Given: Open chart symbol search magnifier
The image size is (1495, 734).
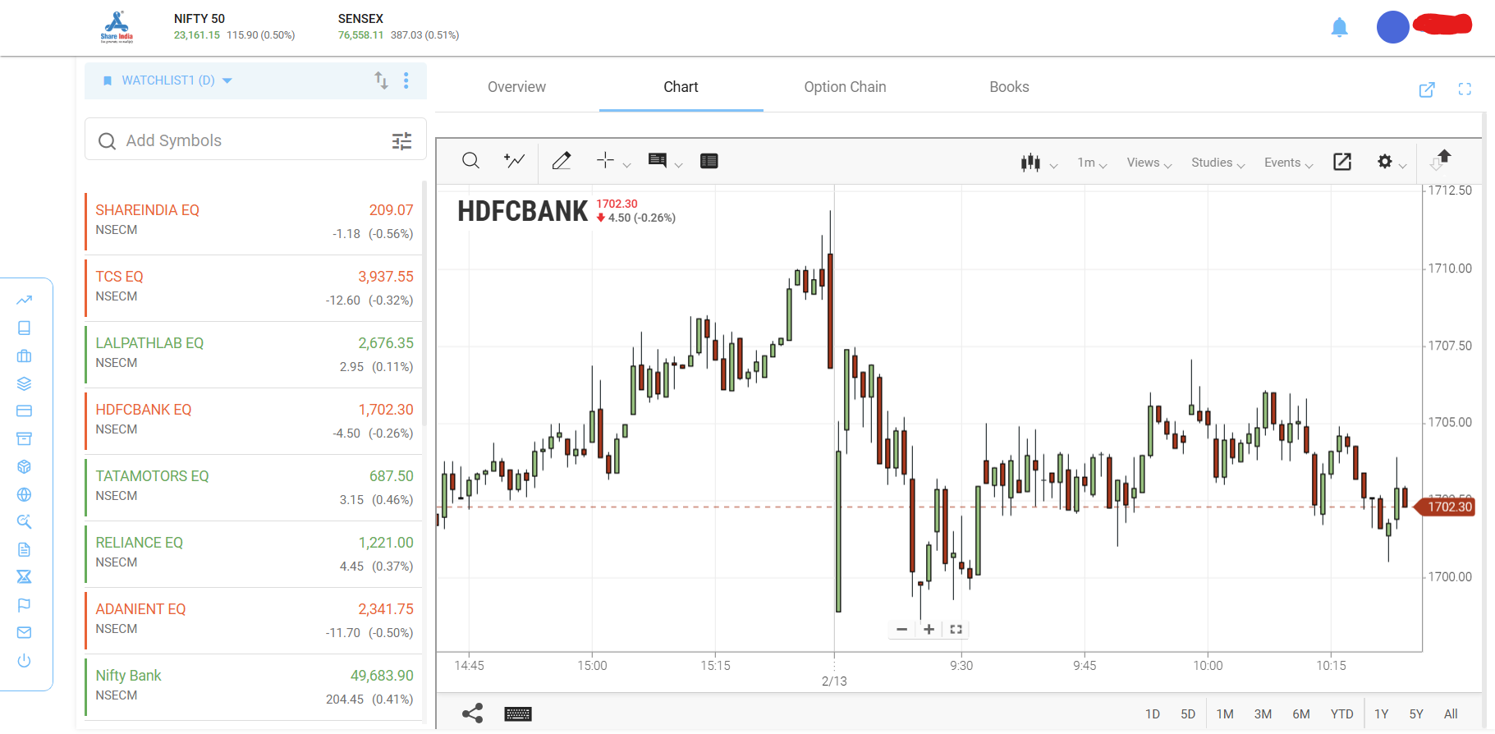Looking at the screenshot, I should point(470,161).
